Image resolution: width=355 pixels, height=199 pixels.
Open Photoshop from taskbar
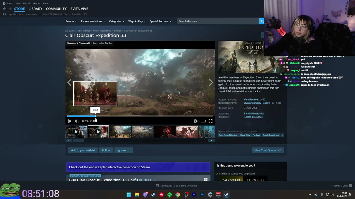[202, 195]
